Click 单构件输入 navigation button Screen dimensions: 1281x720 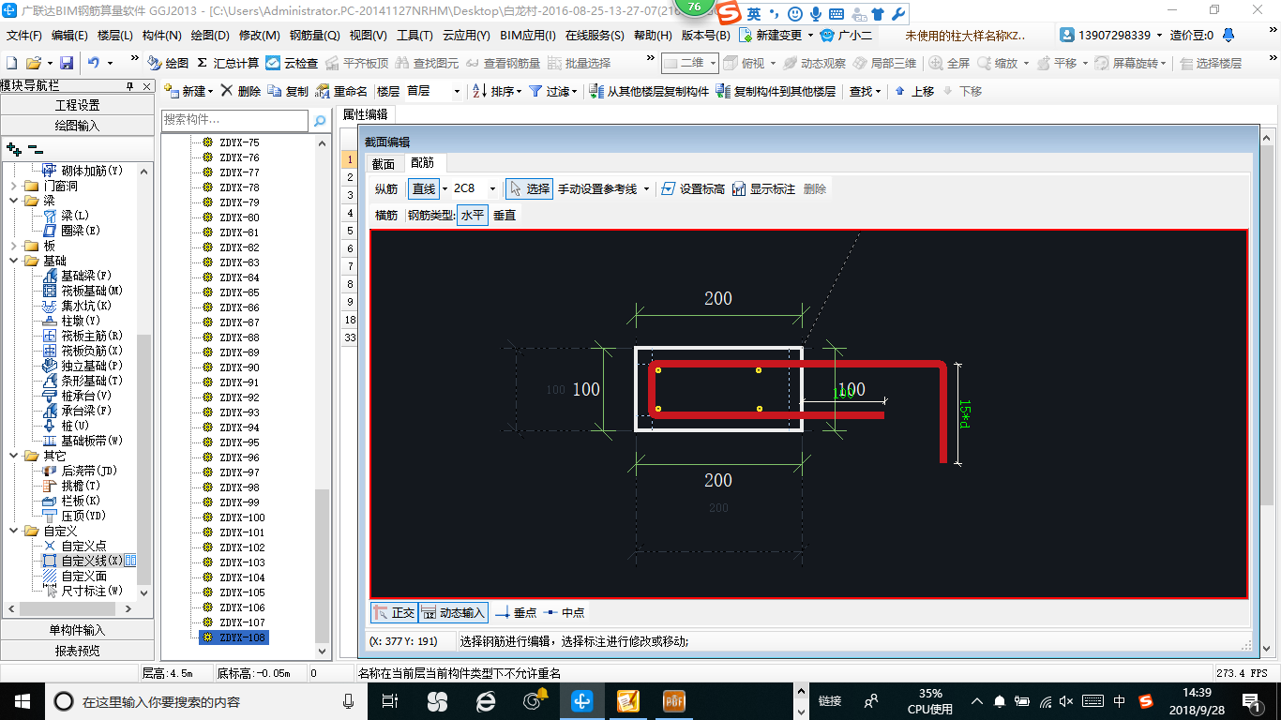[x=77, y=630]
